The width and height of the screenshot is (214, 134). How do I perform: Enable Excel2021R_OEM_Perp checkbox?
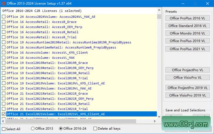(4, 99)
